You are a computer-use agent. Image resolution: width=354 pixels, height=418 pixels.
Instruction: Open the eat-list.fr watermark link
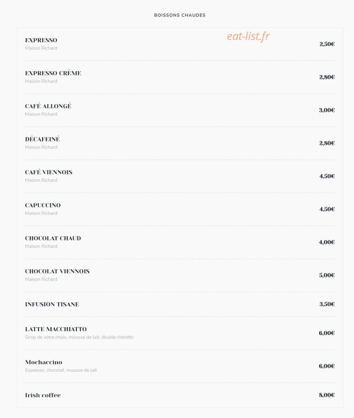(248, 36)
